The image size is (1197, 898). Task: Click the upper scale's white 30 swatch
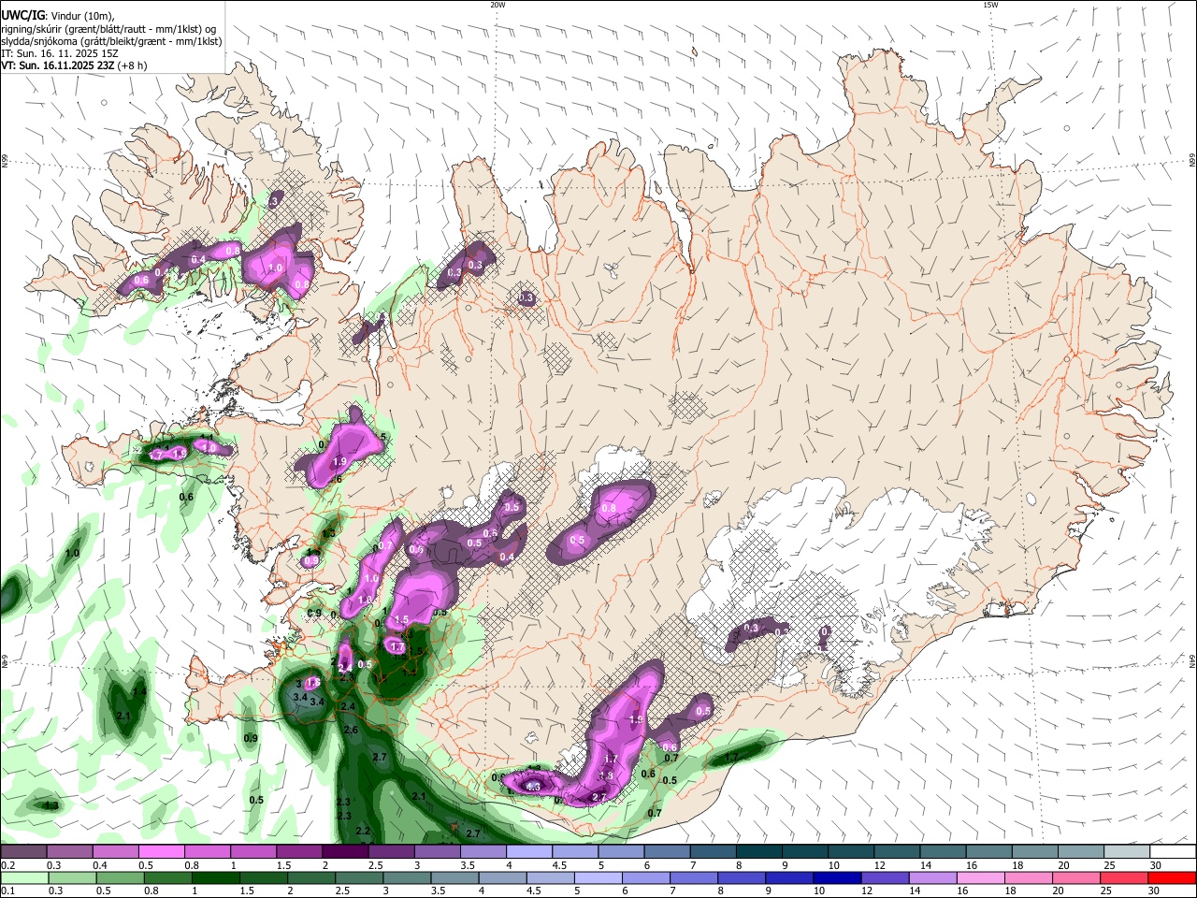(x=1173, y=852)
